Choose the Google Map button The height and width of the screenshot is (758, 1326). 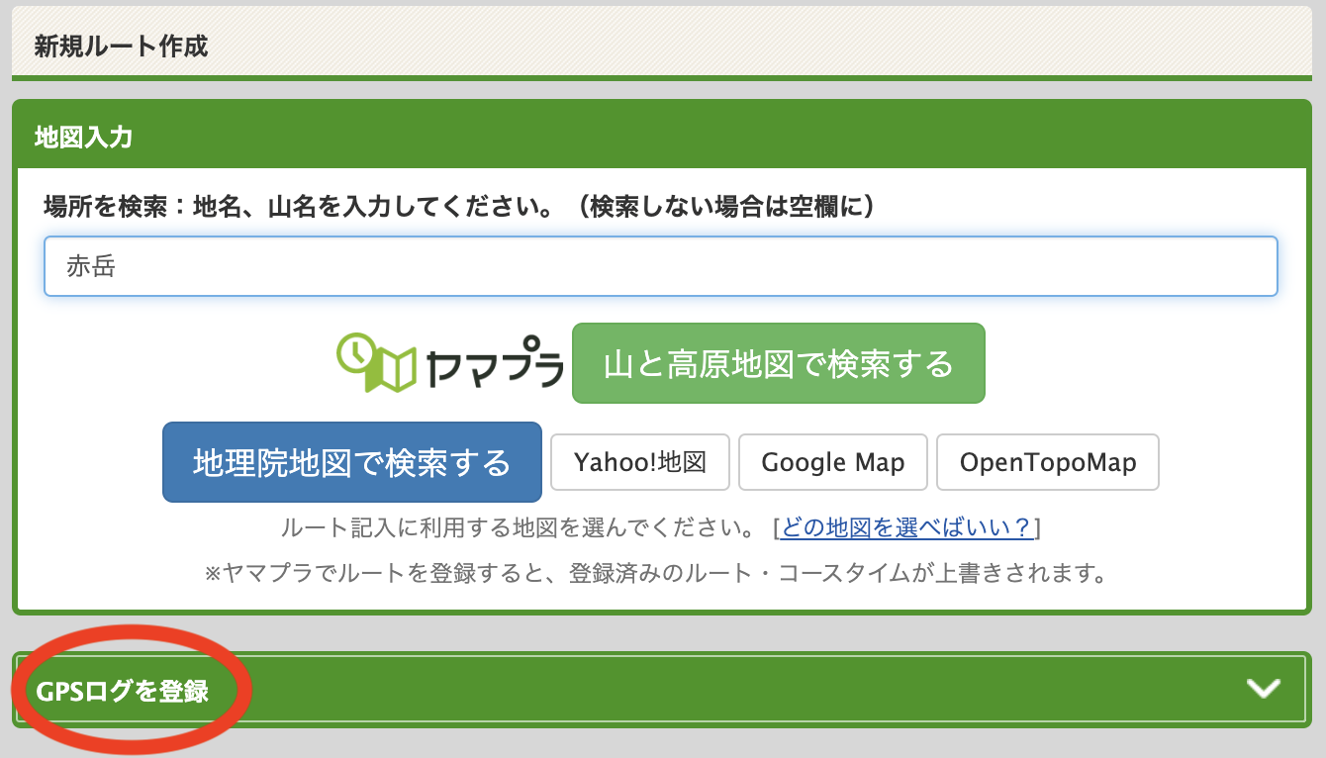(x=833, y=462)
